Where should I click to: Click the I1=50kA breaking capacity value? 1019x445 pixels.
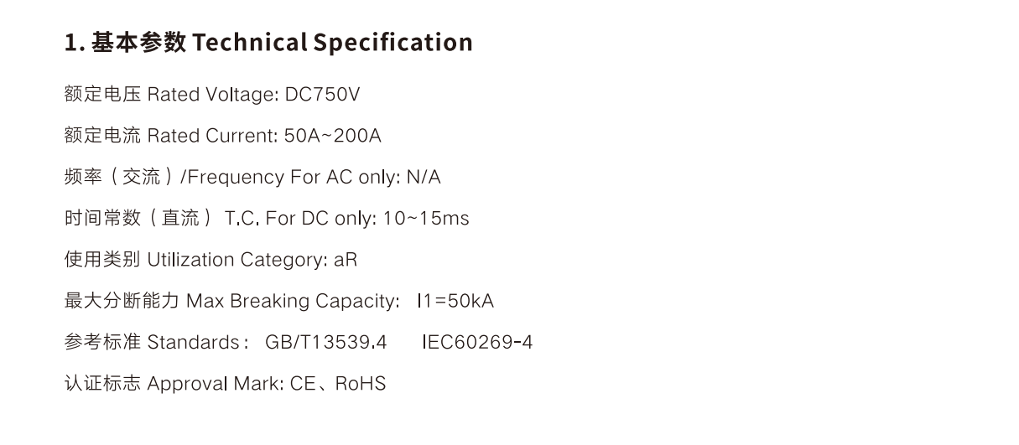tap(455, 301)
